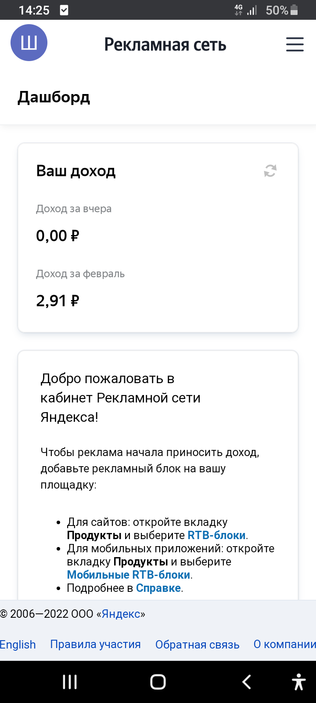Tap the battery indicator in status bar
The width and height of the screenshot is (316, 703).
(x=294, y=10)
